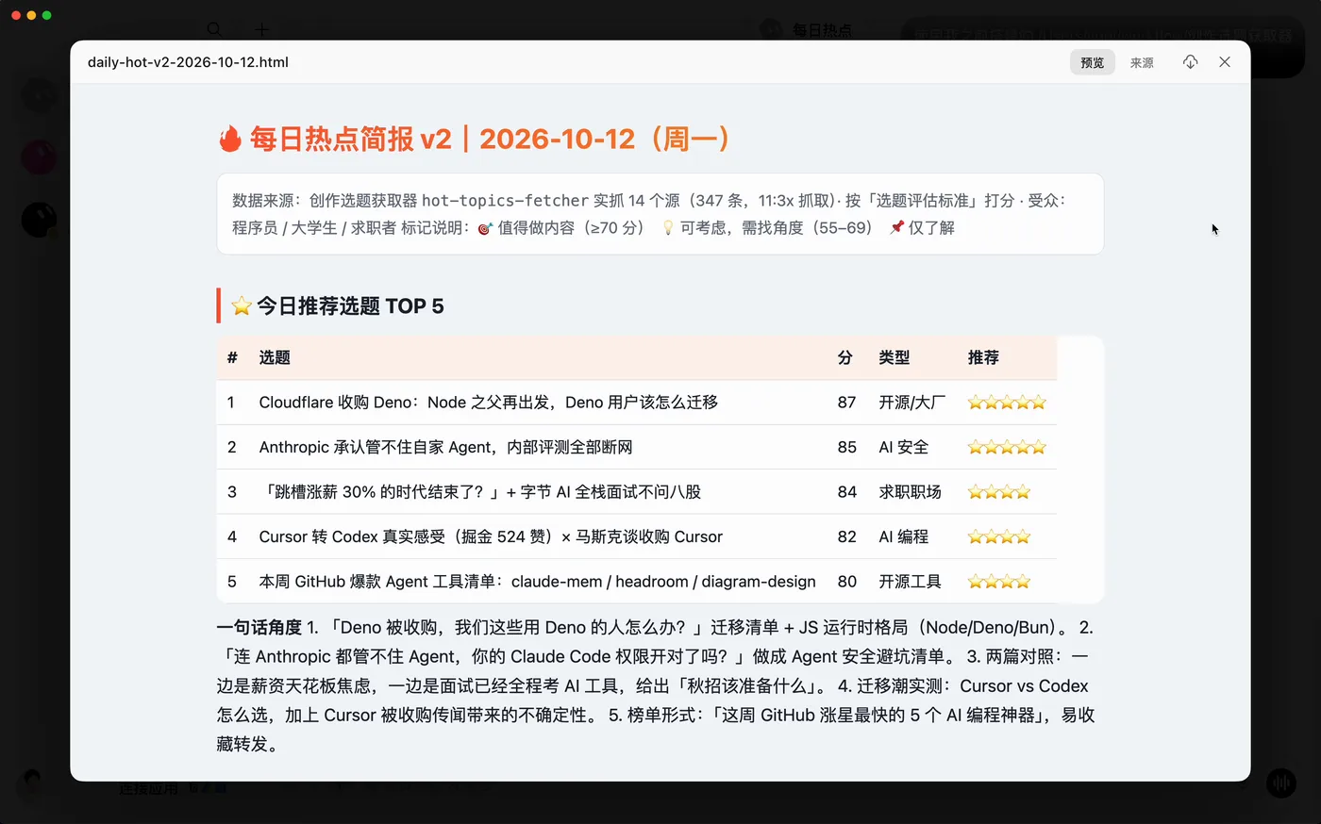The width and height of the screenshot is (1321, 824).
Task: Click the star rating in the Cloudflare row
Action: tap(1007, 403)
